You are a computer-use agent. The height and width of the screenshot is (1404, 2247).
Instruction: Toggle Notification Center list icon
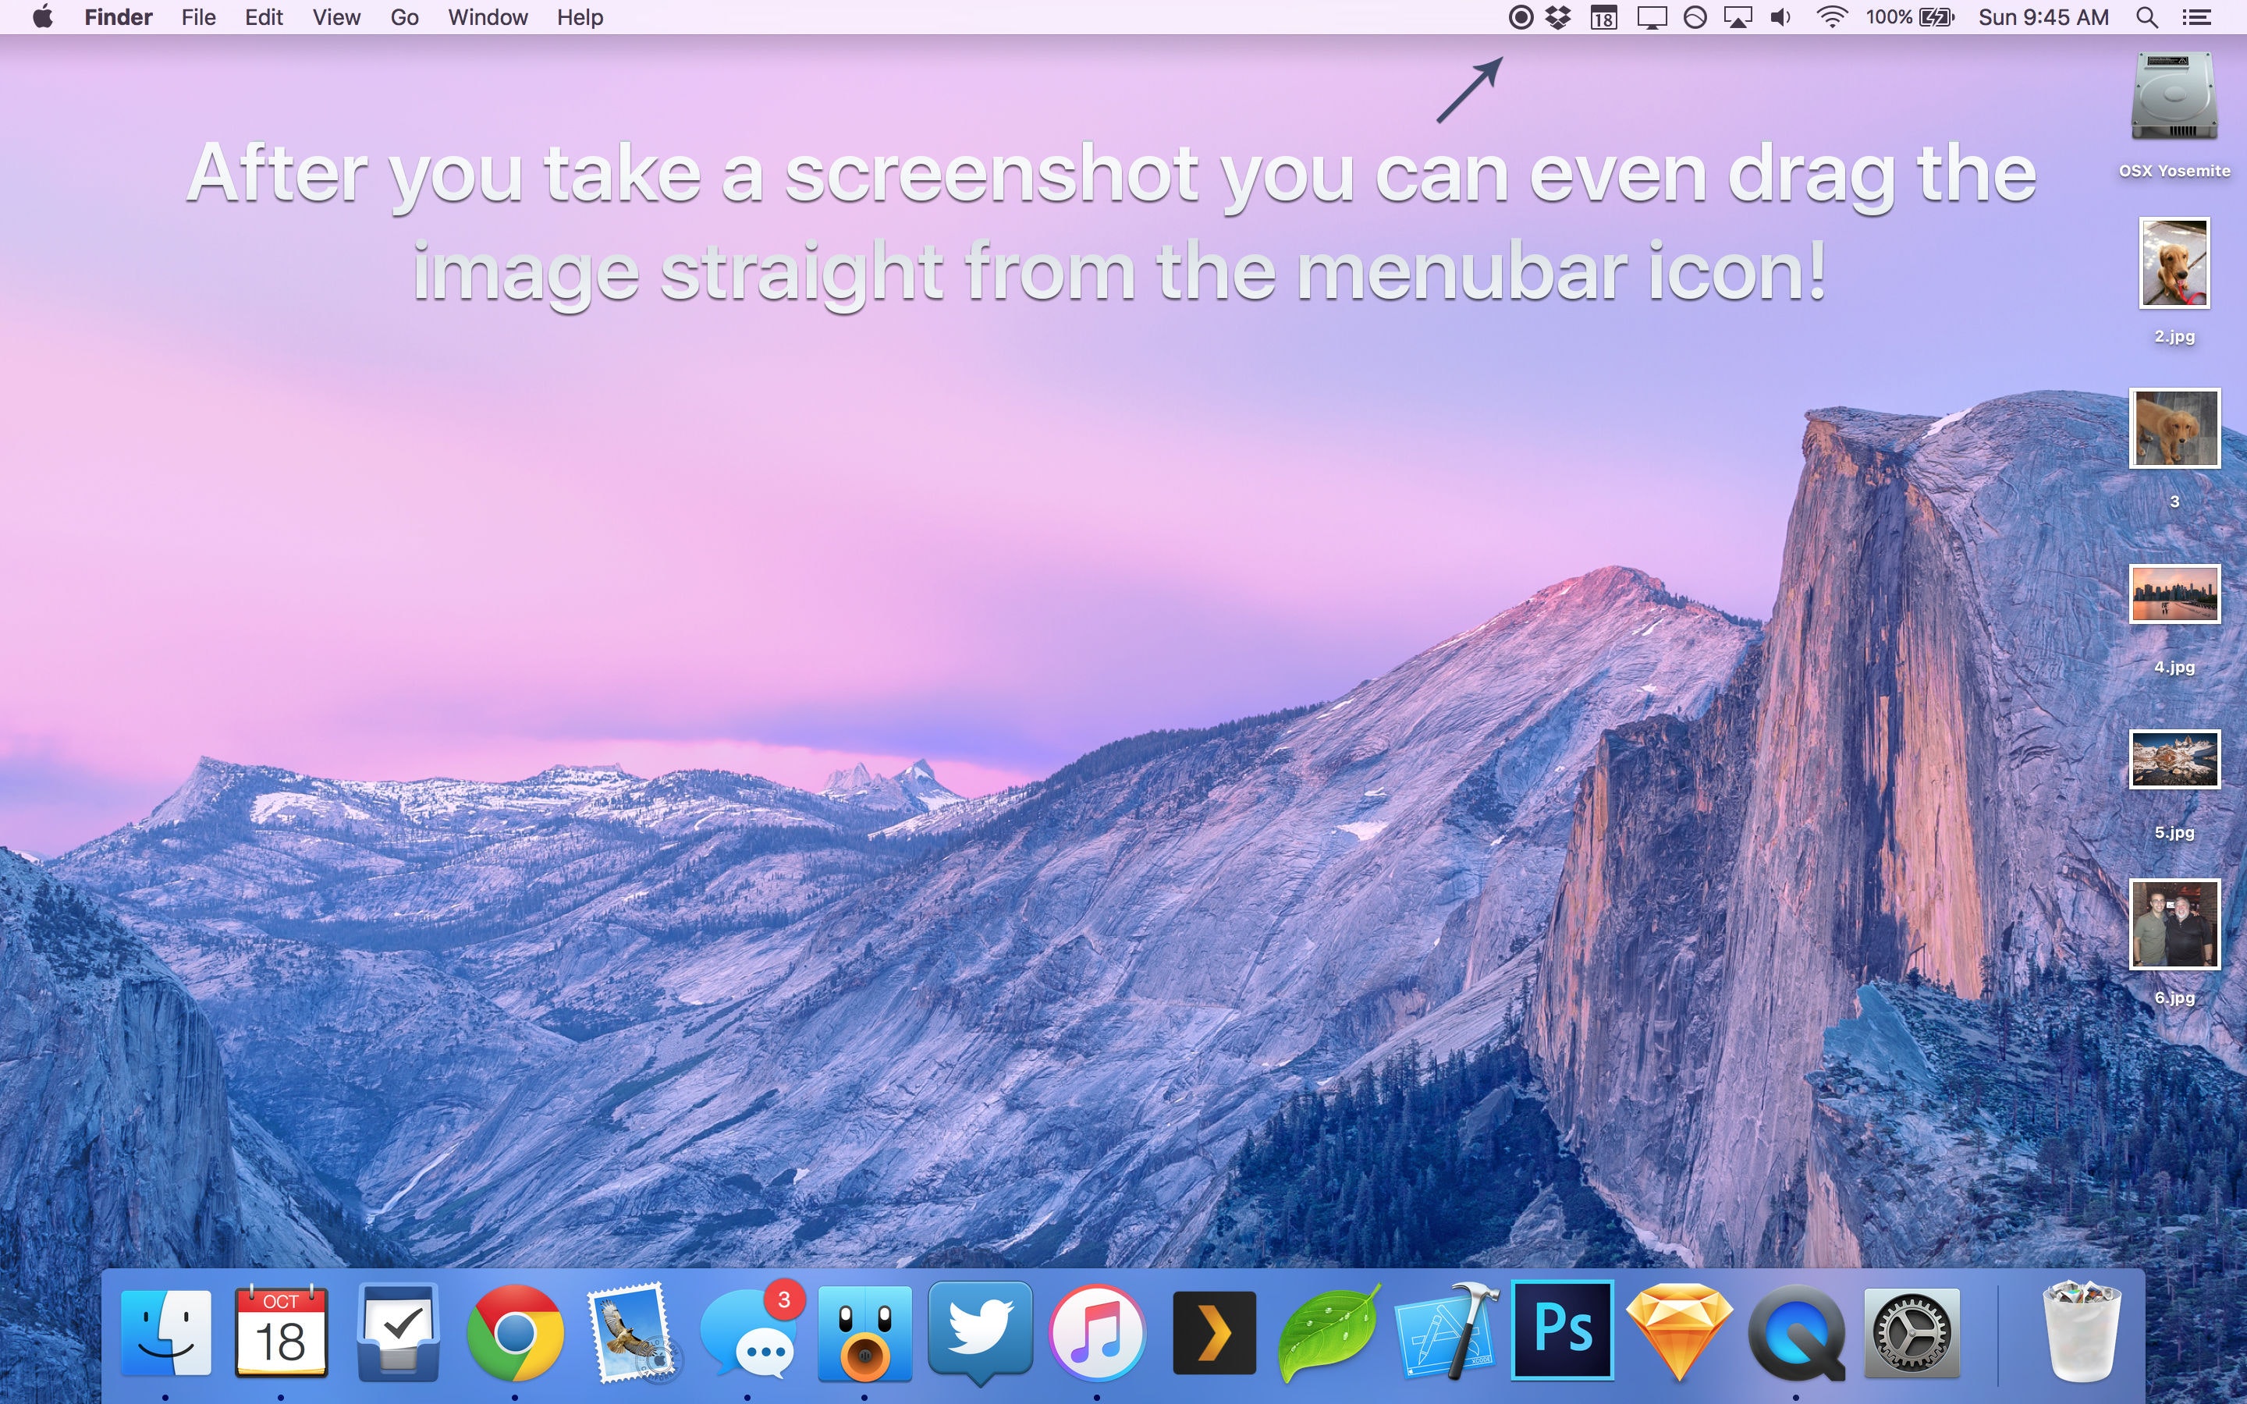(2197, 18)
